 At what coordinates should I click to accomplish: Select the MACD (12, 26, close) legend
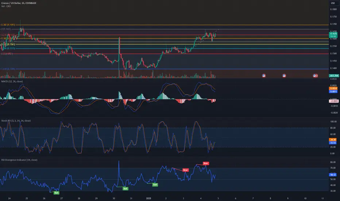12,81
